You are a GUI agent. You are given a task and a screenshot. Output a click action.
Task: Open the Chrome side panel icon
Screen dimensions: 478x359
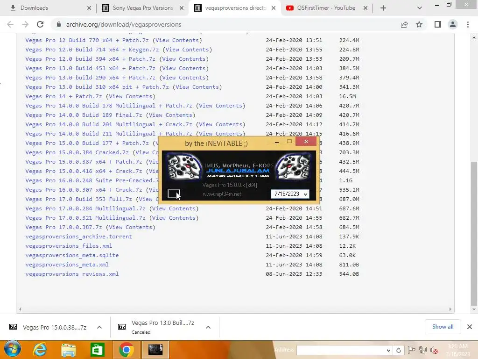[438, 24]
